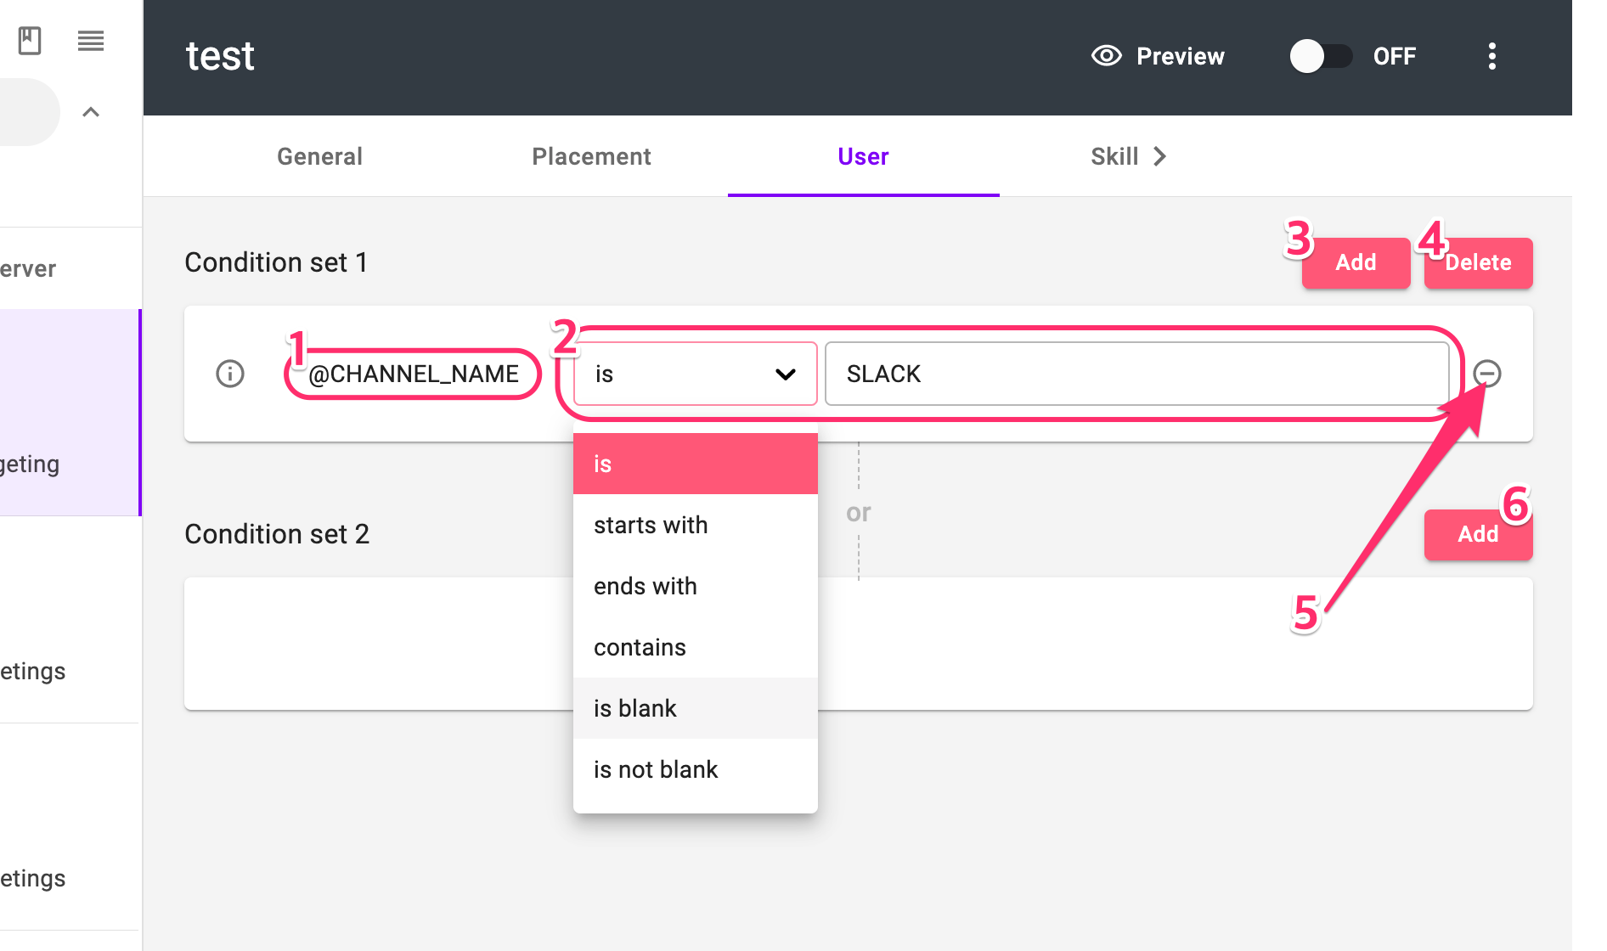Remove the condition with the minus icon
The width and height of the screenshot is (1607, 951).
[x=1487, y=374]
